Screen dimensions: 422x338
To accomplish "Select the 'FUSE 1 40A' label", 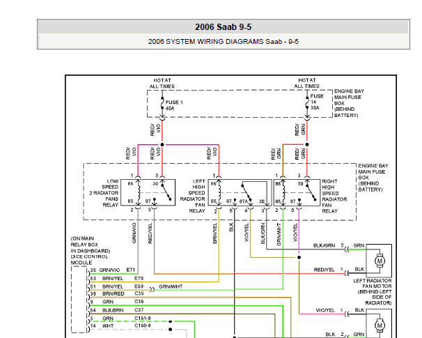I will coord(174,105).
